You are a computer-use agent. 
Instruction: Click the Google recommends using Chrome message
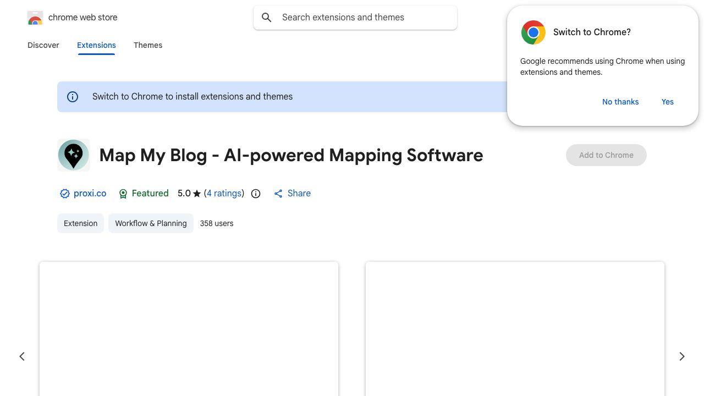click(x=603, y=67)
